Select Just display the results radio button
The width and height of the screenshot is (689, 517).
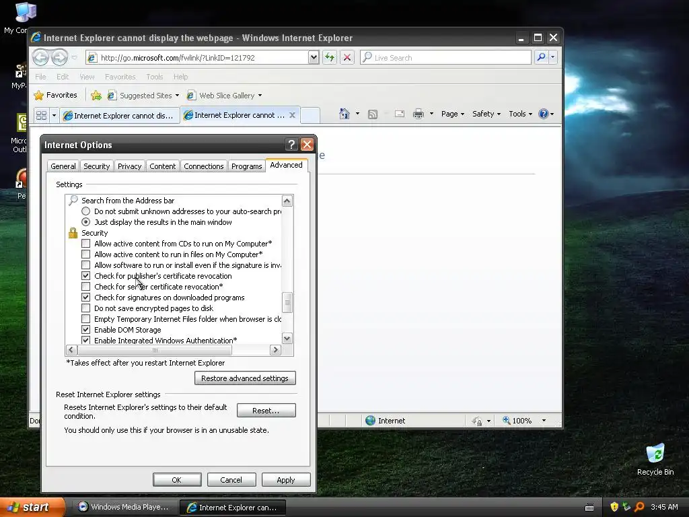coord(85,222)
